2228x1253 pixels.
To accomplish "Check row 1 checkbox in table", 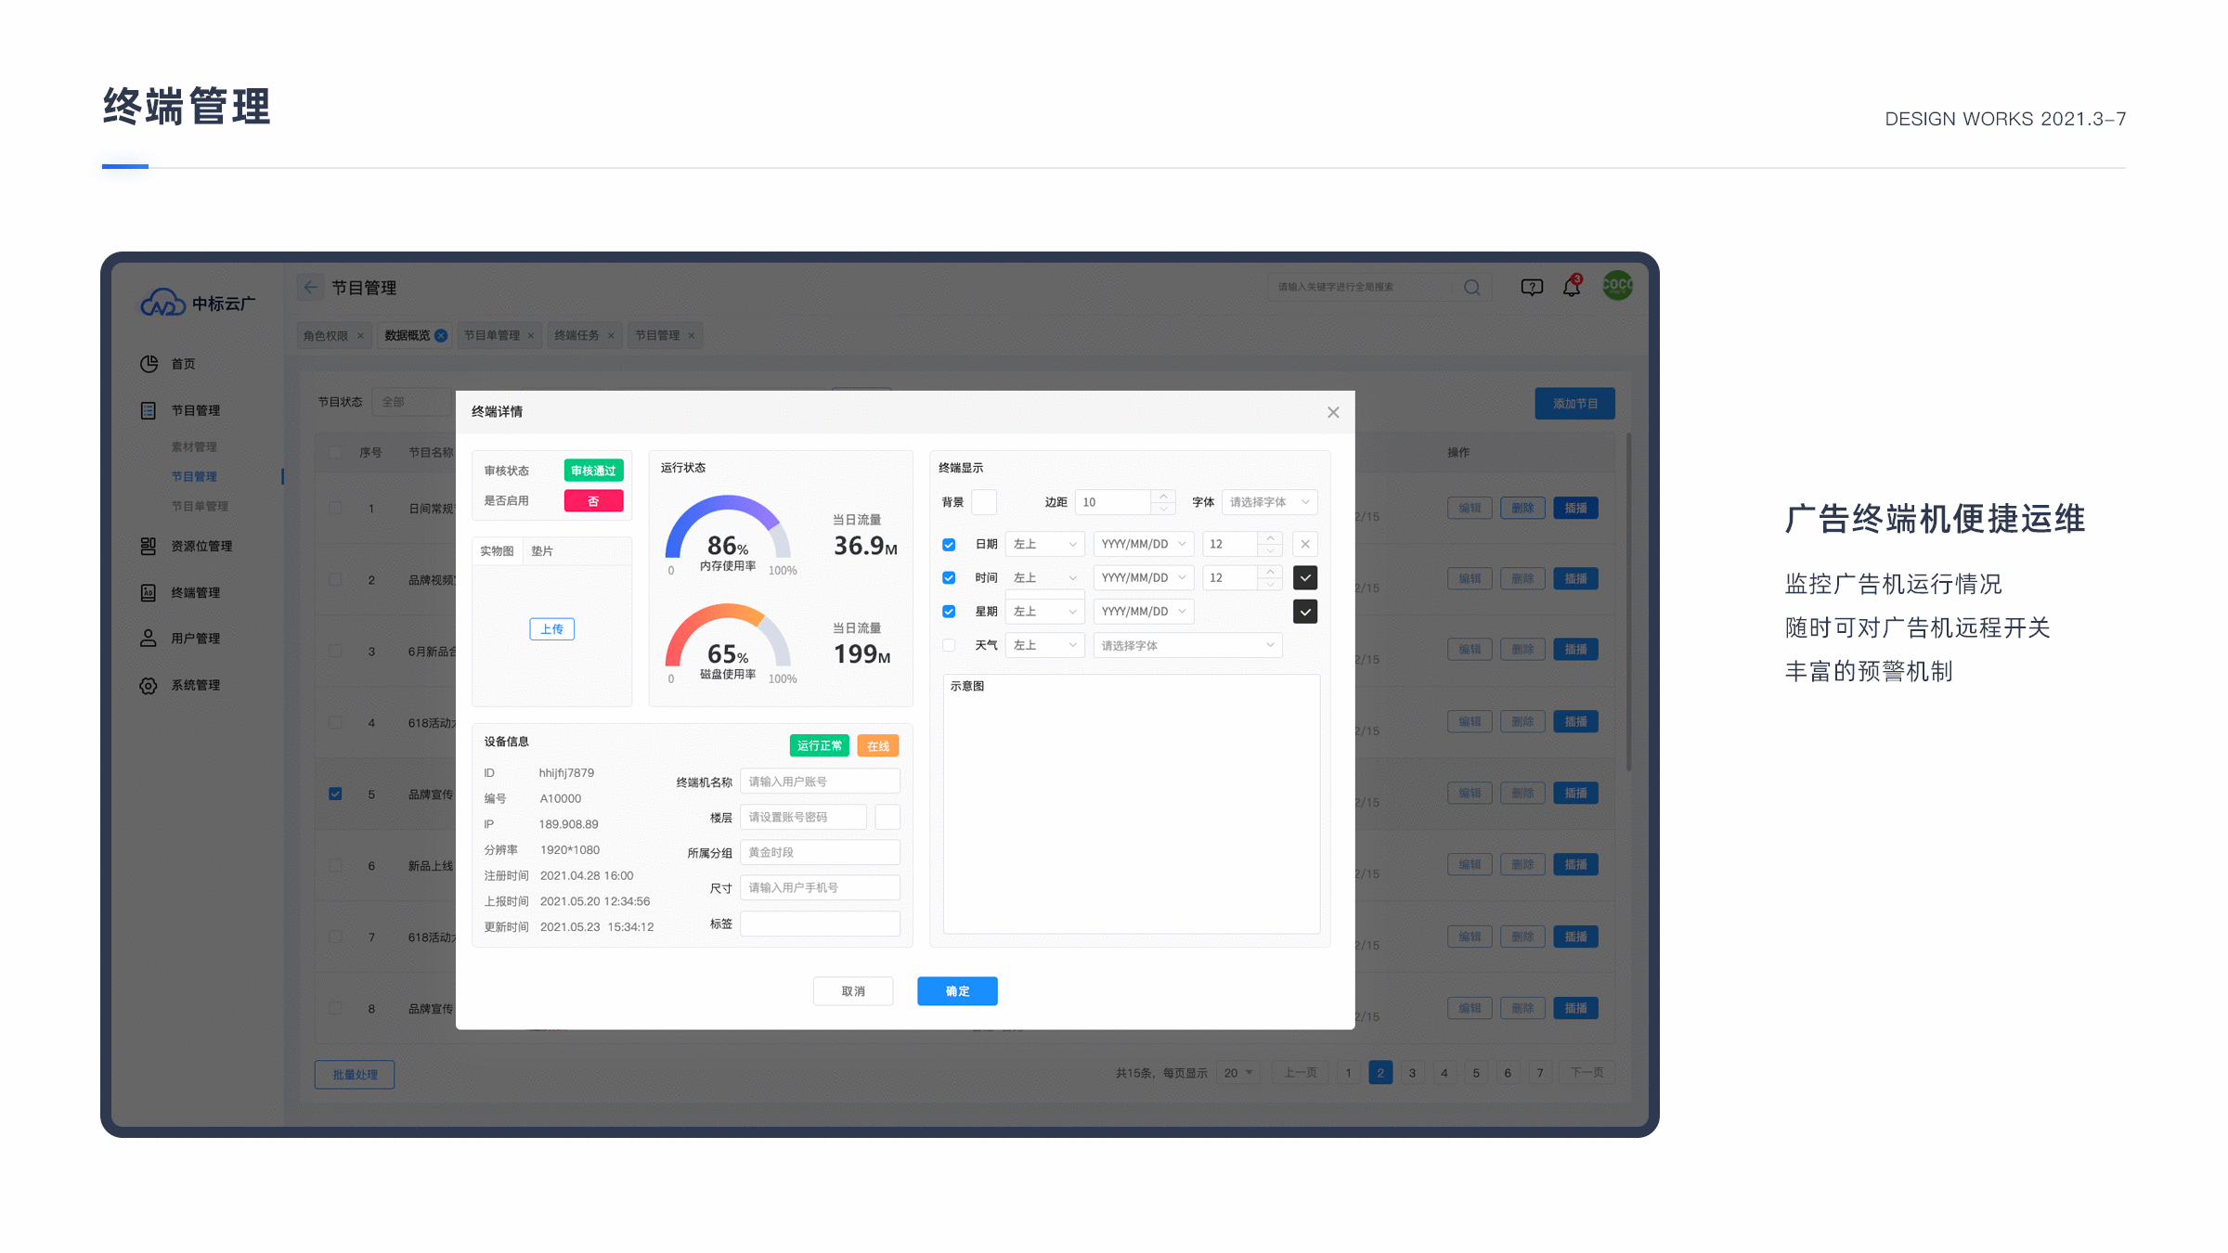I will [x=335, y=508].
